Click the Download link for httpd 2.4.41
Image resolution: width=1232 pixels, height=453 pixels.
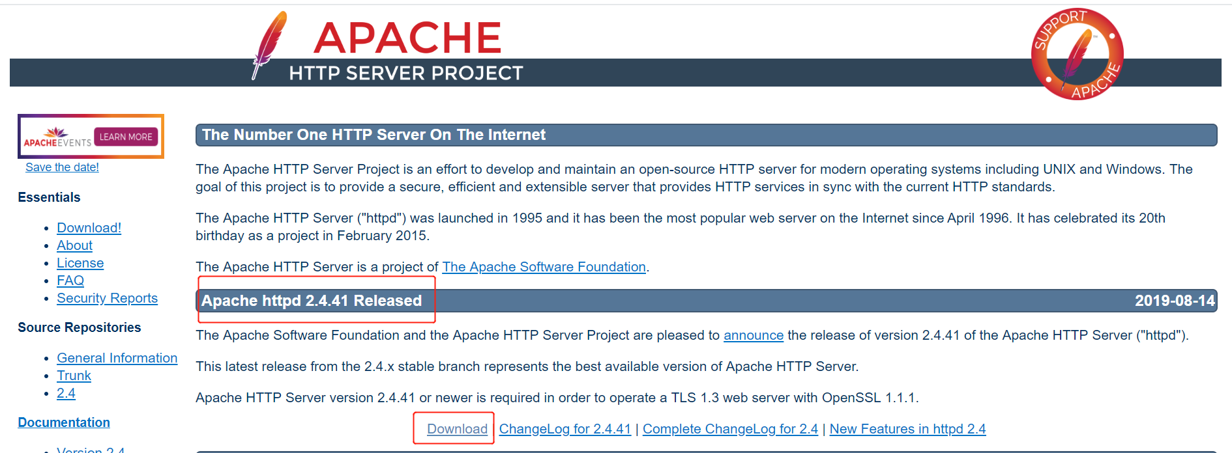coord(457,429)
